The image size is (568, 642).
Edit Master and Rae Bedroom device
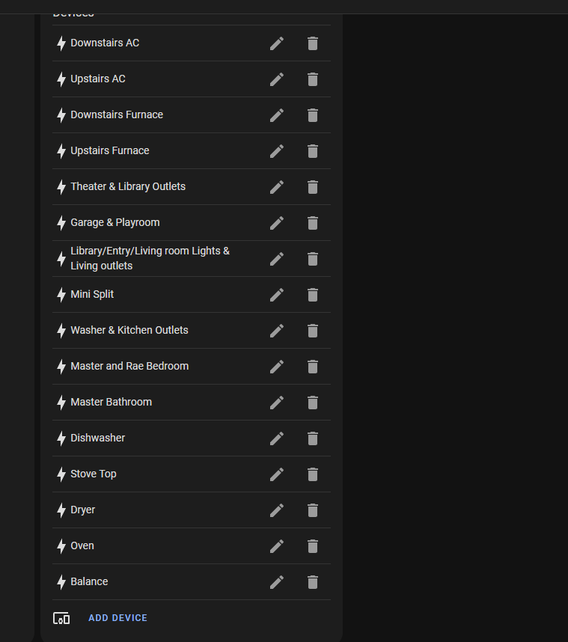[277, 367]
